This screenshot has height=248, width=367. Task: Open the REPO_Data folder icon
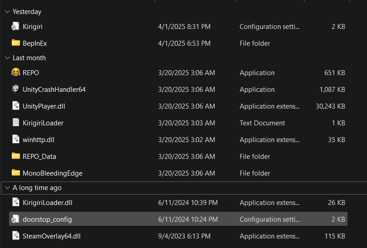click(15, 157)
